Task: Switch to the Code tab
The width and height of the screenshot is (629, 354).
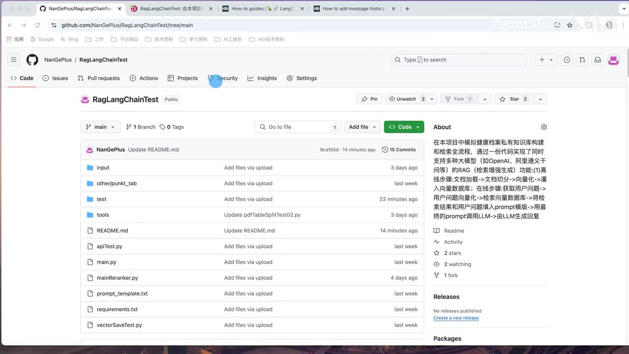Action: point(22,78)
